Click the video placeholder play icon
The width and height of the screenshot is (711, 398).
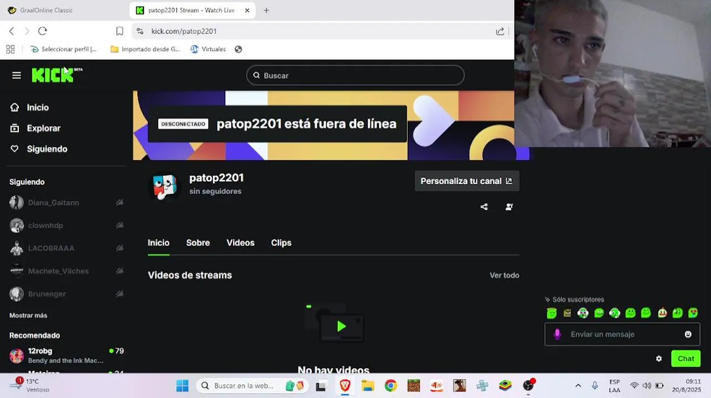342,327
